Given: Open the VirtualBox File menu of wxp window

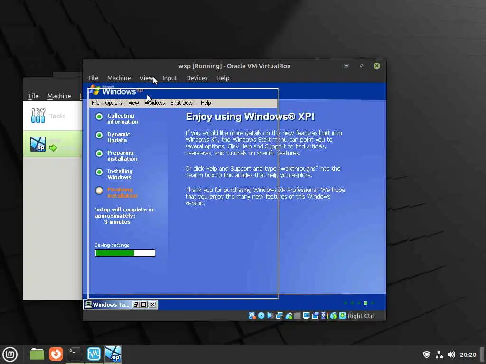Looking at the screenshot, I should pos(93,78).
